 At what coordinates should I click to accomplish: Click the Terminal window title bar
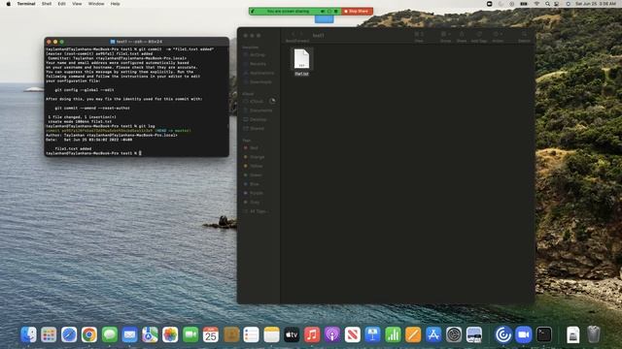137,42
